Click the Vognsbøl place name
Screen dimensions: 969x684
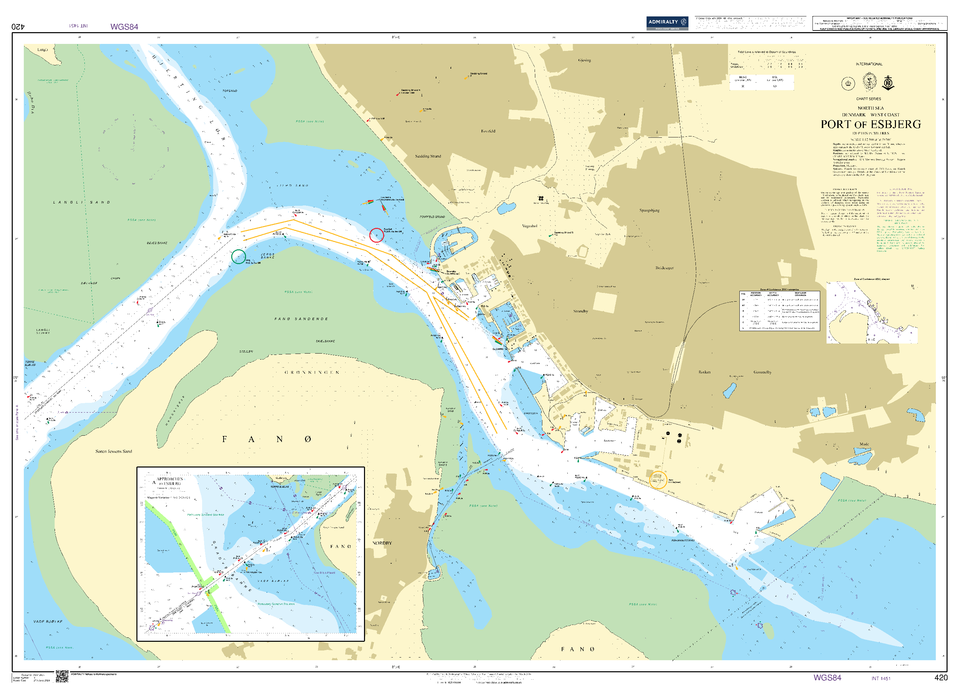530,226
